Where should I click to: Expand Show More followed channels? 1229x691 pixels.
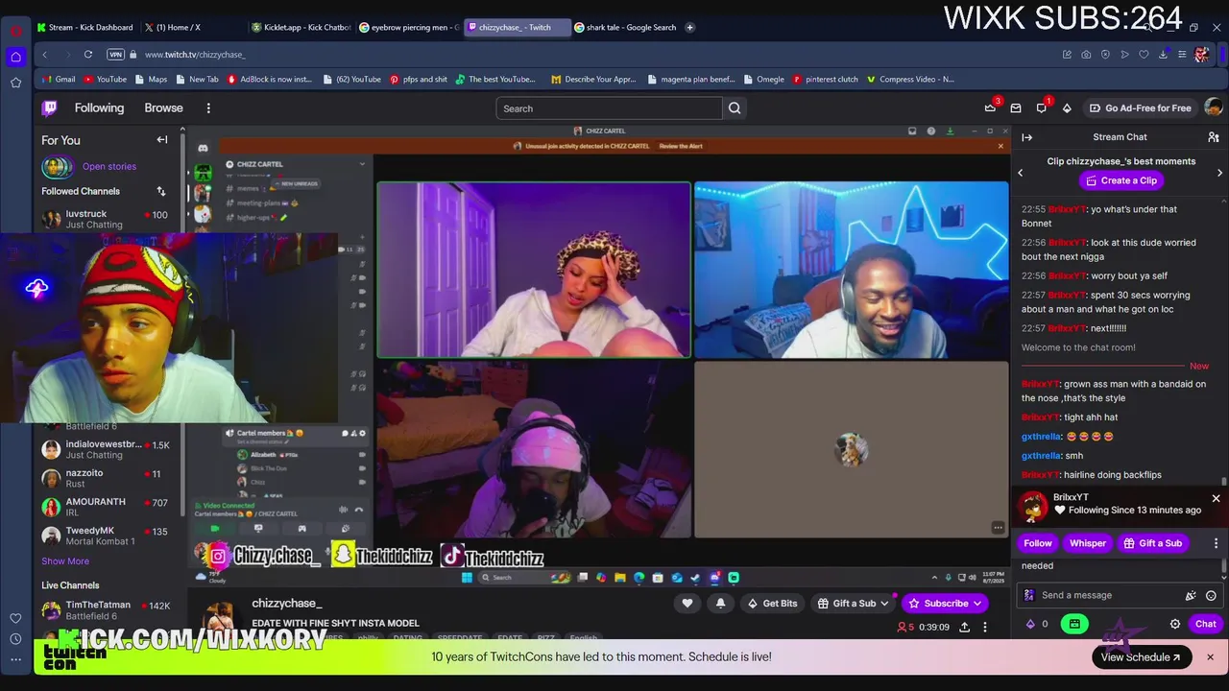[x=65, y=561]
